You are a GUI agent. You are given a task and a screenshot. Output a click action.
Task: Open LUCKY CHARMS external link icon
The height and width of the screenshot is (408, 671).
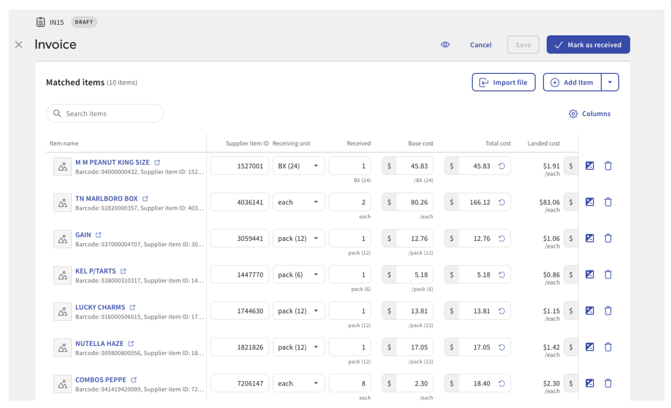[132, 307]
